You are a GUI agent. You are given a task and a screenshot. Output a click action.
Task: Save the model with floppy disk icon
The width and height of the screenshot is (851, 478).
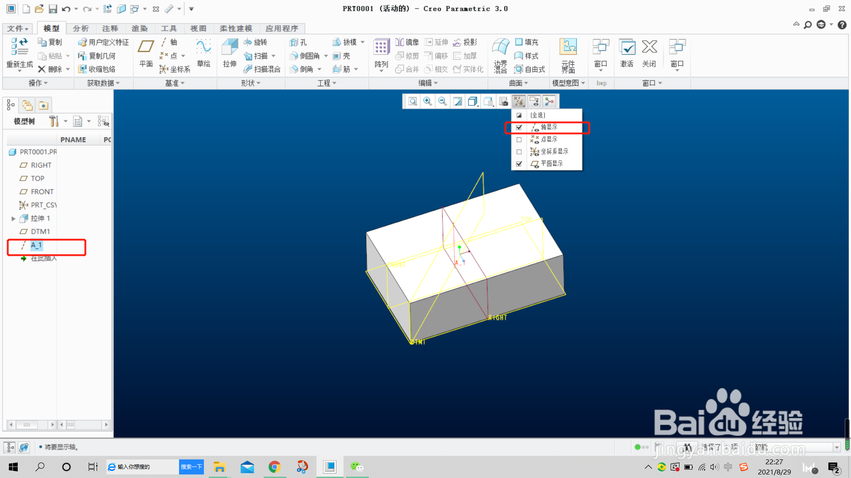[x=53, y=9]
